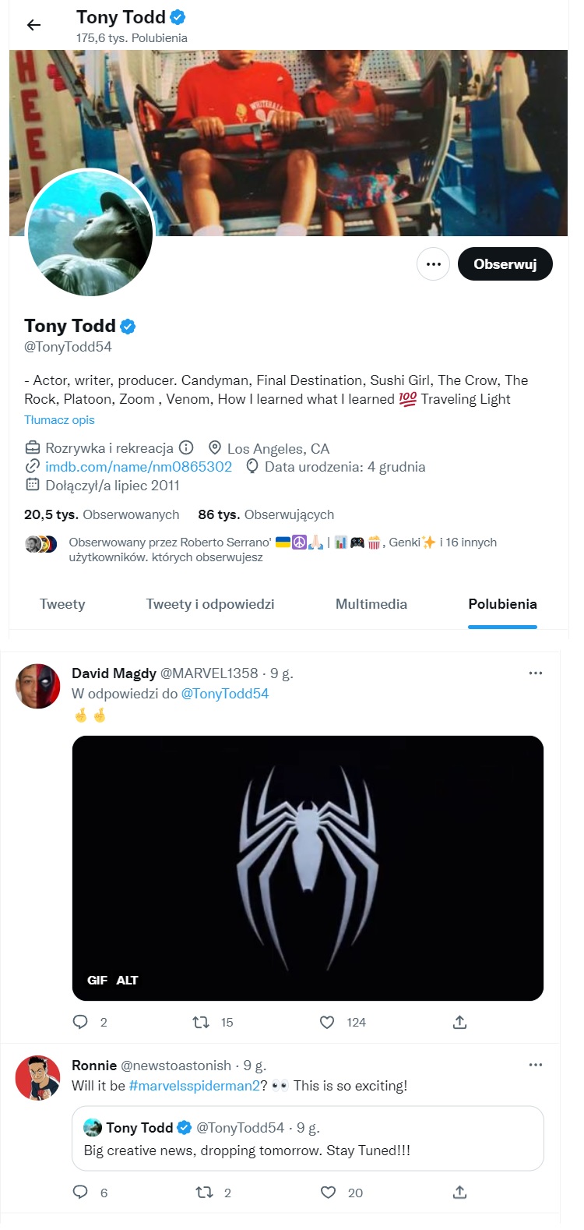This screenshot has height=1230, width=584.
Task: Open the Spider-Man logo GIF
Action: pyautogui.click(x=308, y=868)
